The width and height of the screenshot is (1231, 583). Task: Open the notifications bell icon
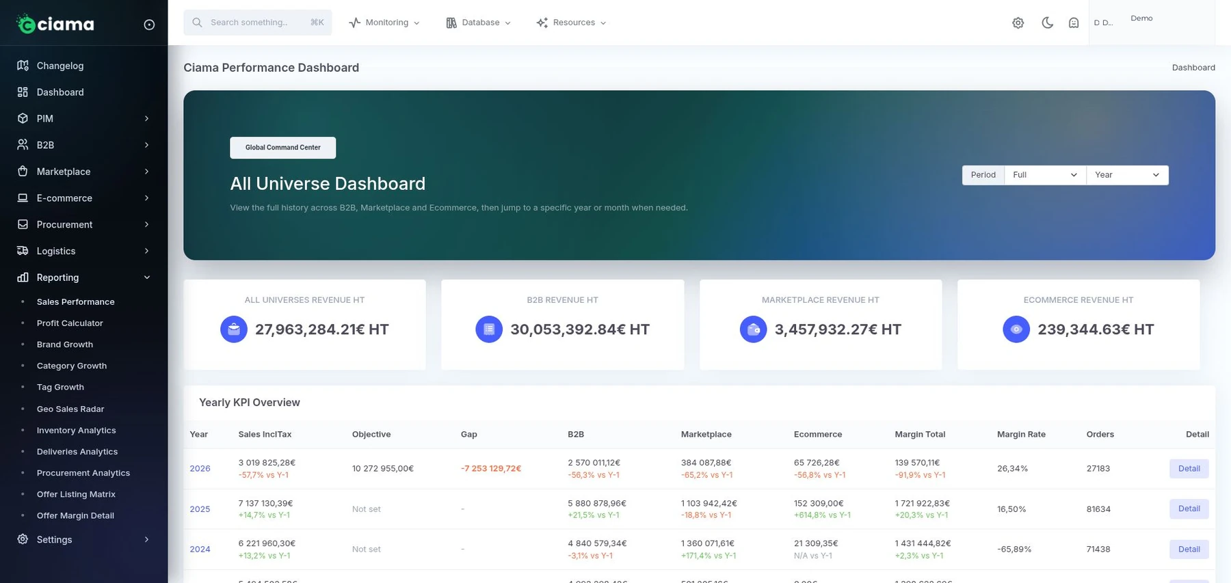[1074, 23]
